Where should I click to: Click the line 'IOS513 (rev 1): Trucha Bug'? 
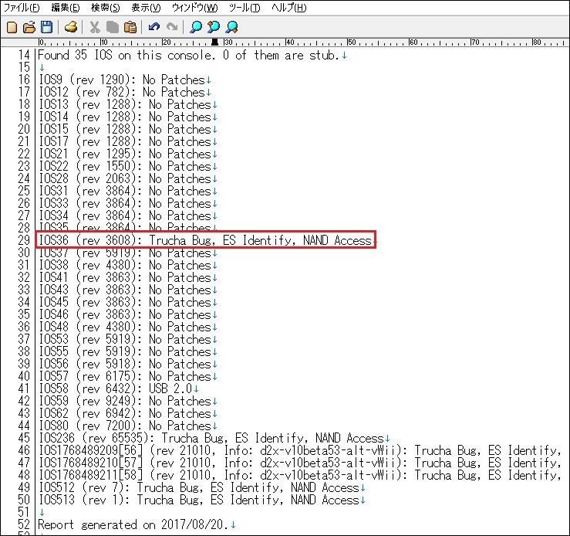(202, 500)
